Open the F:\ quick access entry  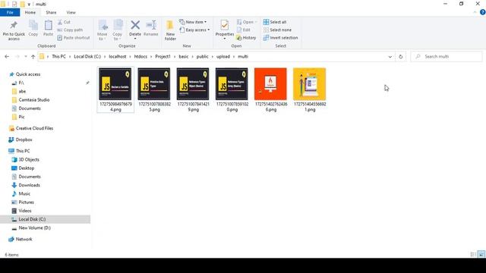21,83
